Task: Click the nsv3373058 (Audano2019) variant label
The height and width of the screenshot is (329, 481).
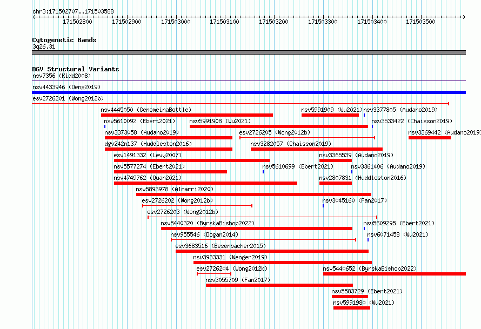Action: coord(142,132)
